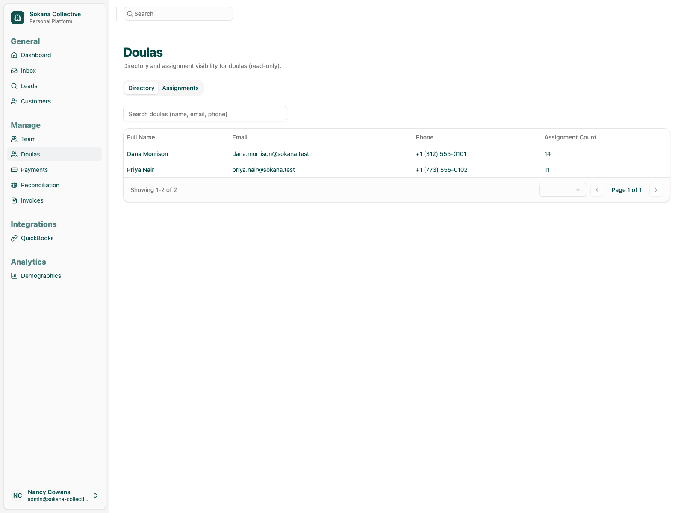The image size is (684, 513).
Task: Click the Reconciliation scales icon
Action: click(14, 185)
